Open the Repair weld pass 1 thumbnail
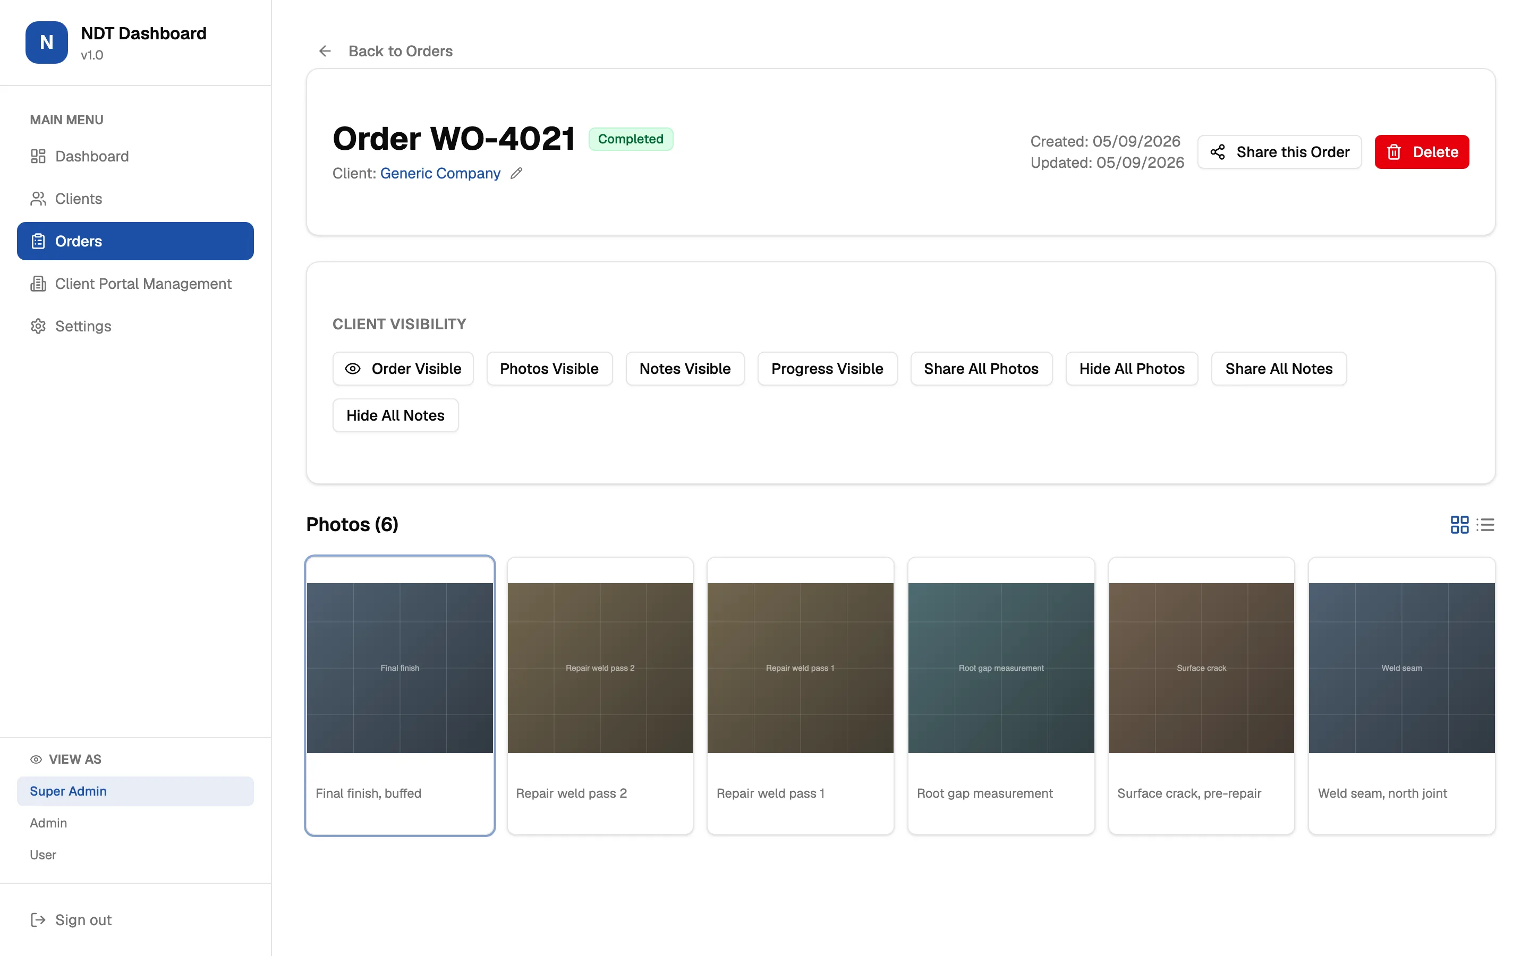 tap(801, 668)
